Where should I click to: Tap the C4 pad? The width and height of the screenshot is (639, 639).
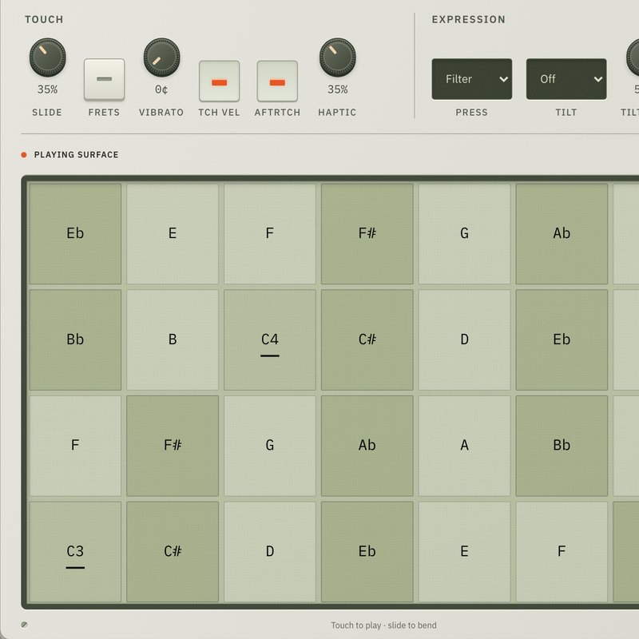[x=270, y=340]
